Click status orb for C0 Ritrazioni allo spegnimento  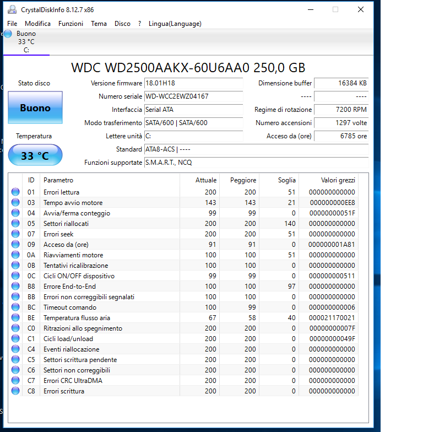coord(15,328)
